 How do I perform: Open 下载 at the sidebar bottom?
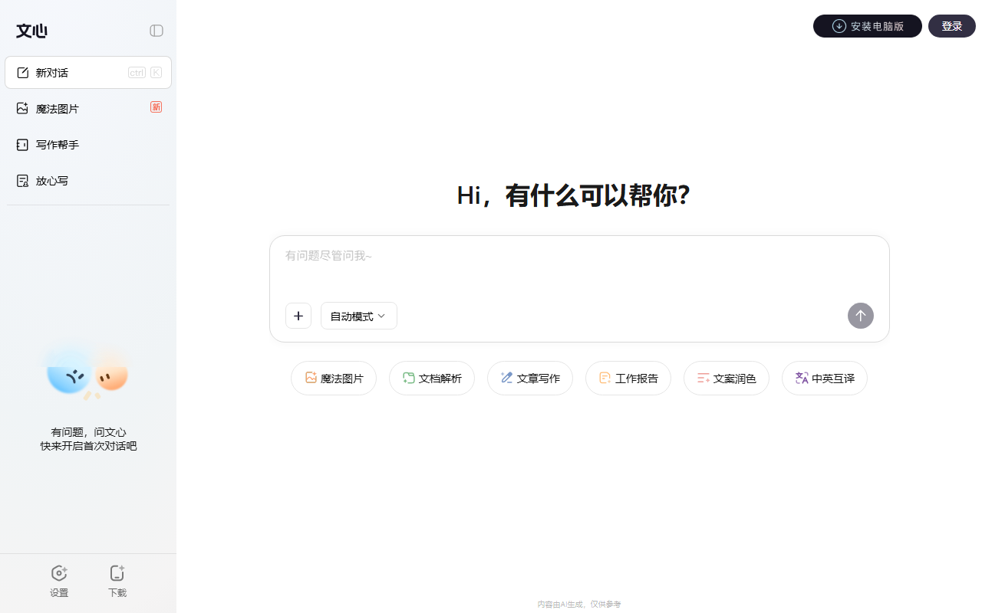[117, 582]
